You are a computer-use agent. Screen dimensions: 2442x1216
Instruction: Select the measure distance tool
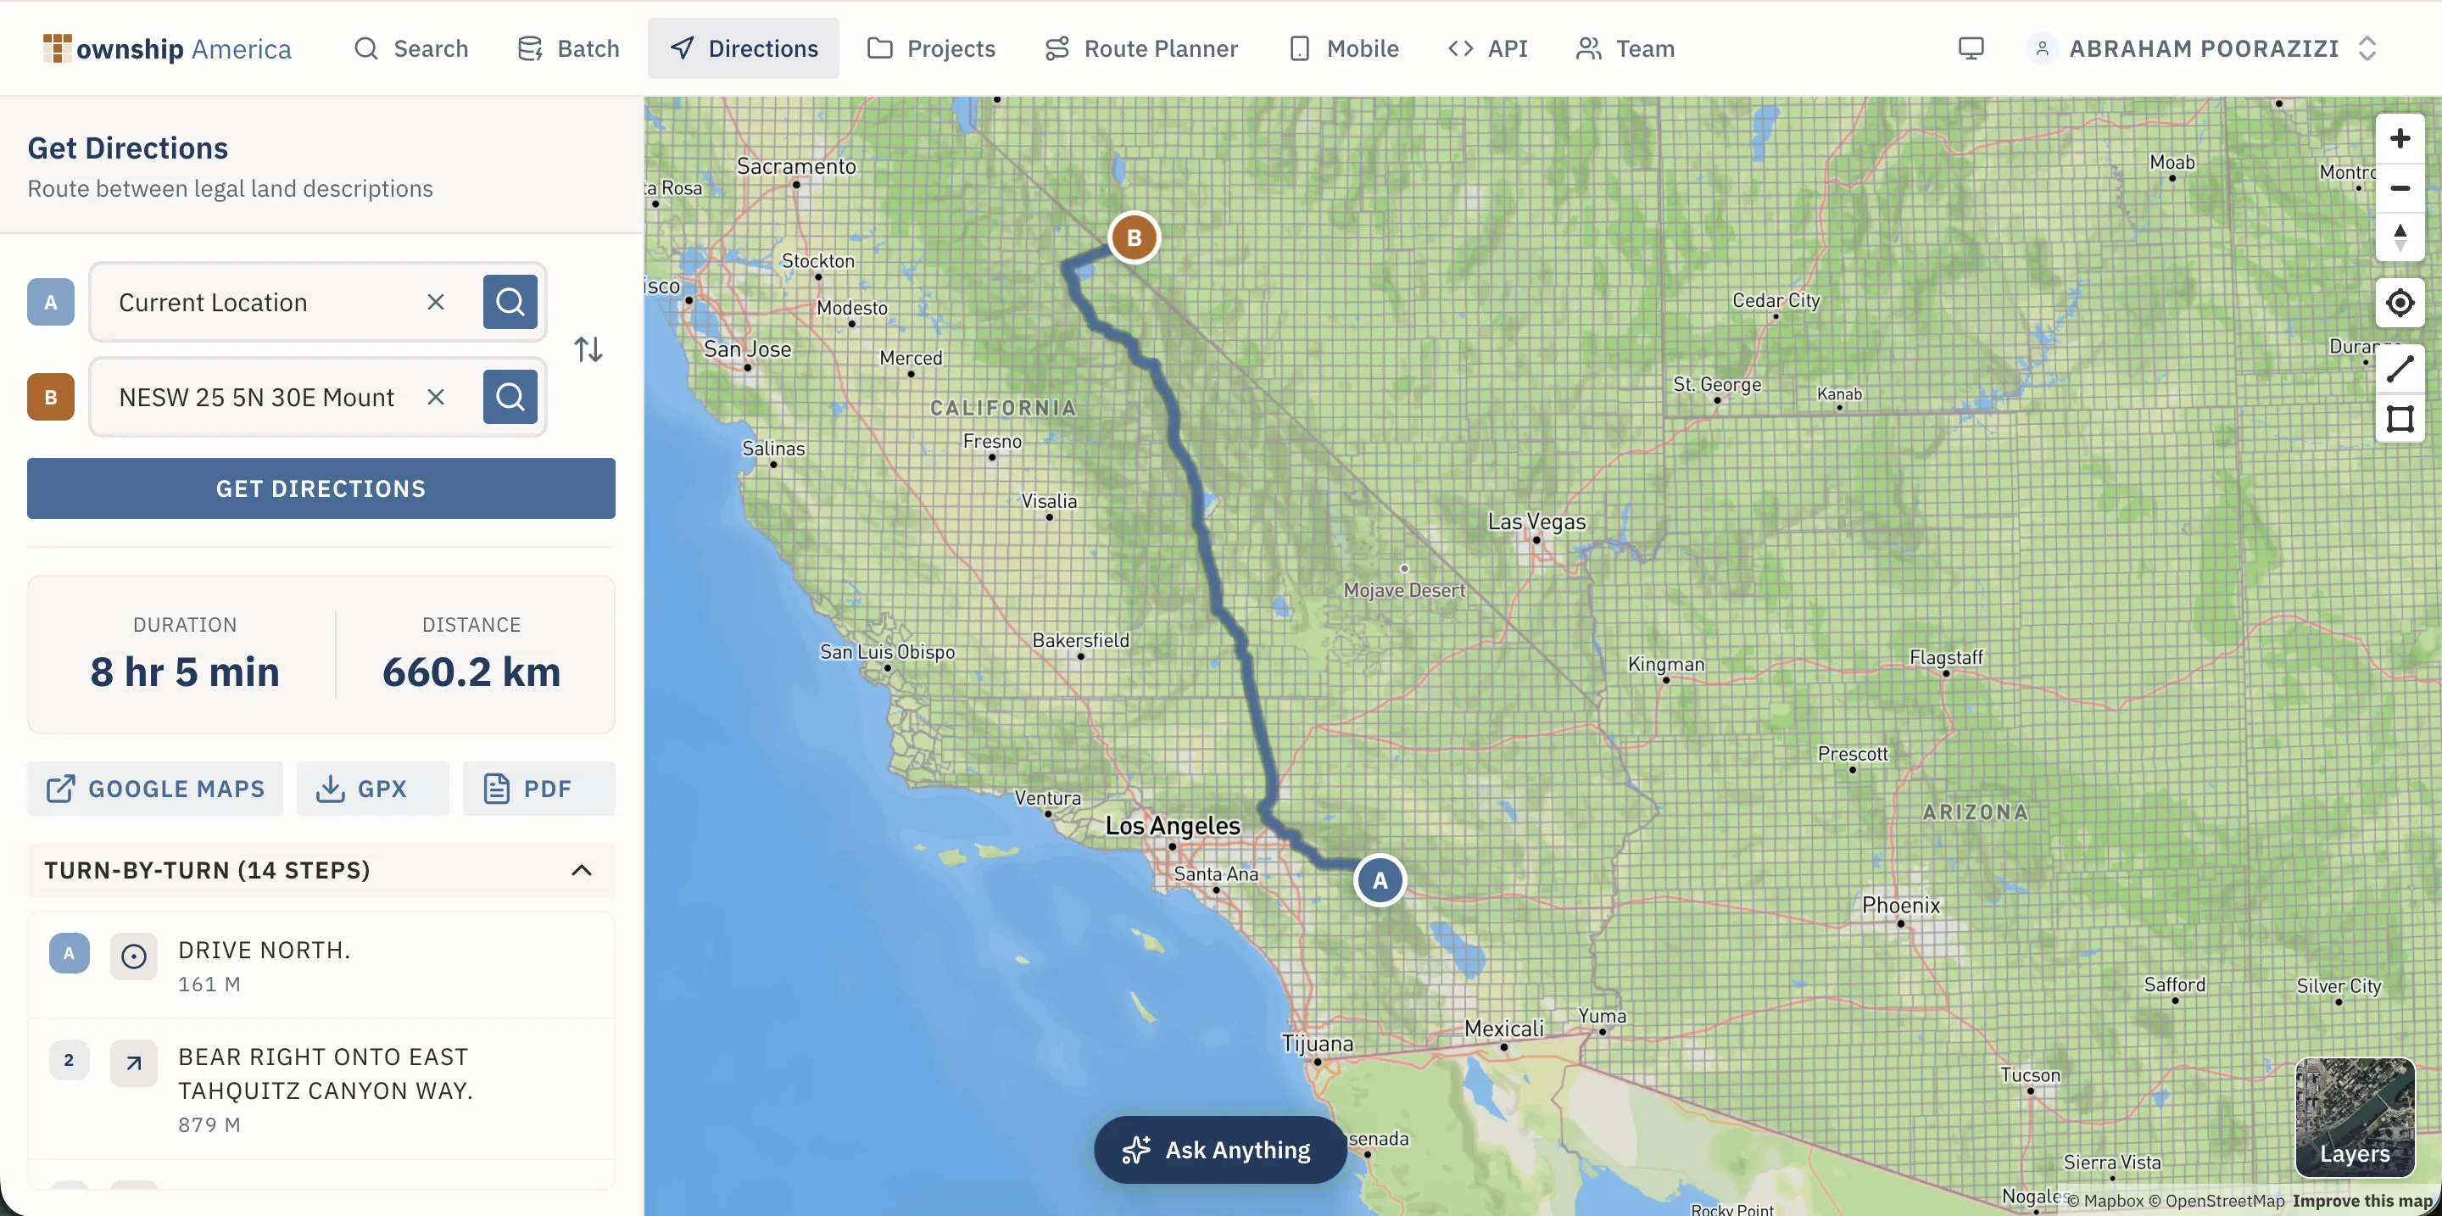click(x=2400, y=368)
